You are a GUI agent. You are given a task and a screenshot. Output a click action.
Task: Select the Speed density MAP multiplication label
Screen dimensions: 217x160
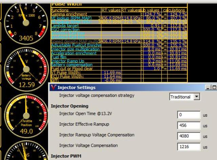[x=75, y=41]
